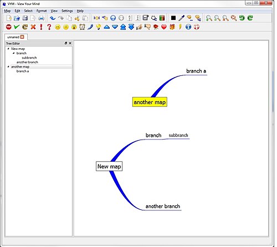Toggle the green checkmark flag
The width and height of the screenshot is (277, 247).
pyautogui.click(x=17, y=27)
